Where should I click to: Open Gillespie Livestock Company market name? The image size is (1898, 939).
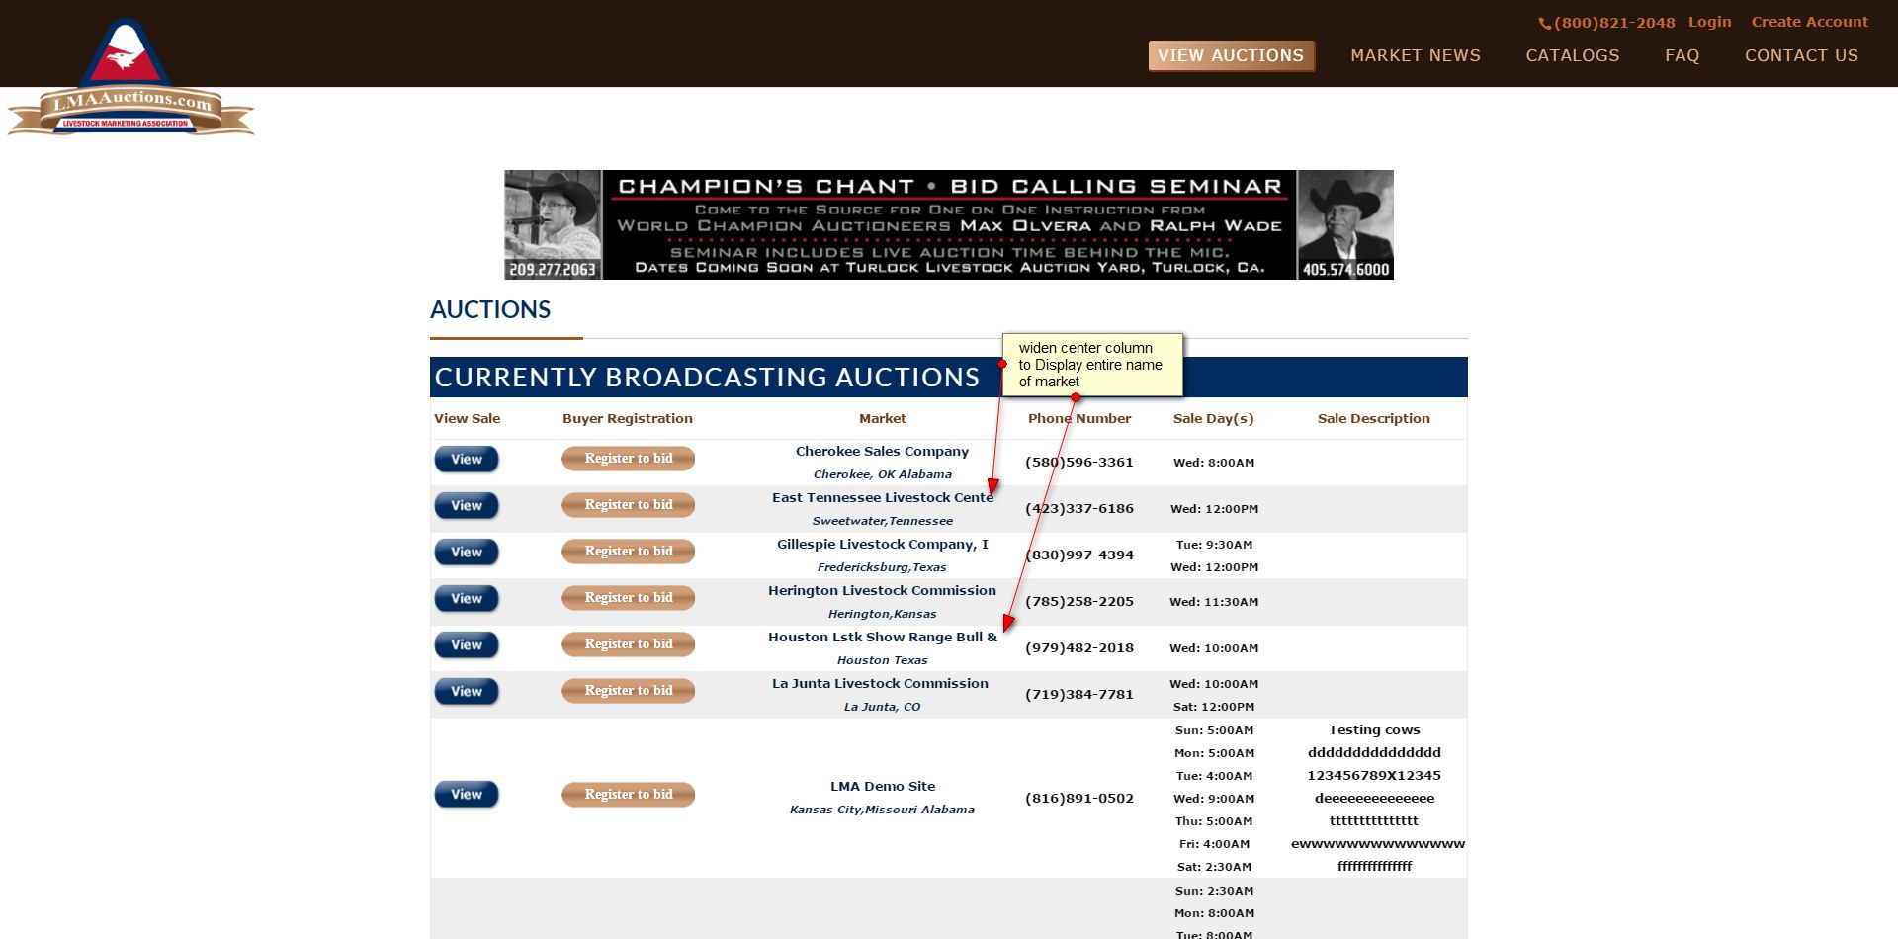[x=883, y=545]
